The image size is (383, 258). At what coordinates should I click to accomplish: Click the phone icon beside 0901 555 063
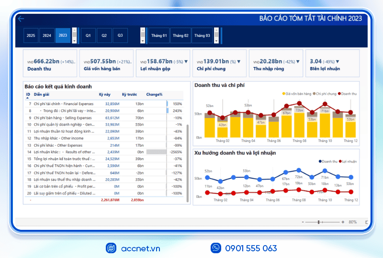[x=216, y=248]
